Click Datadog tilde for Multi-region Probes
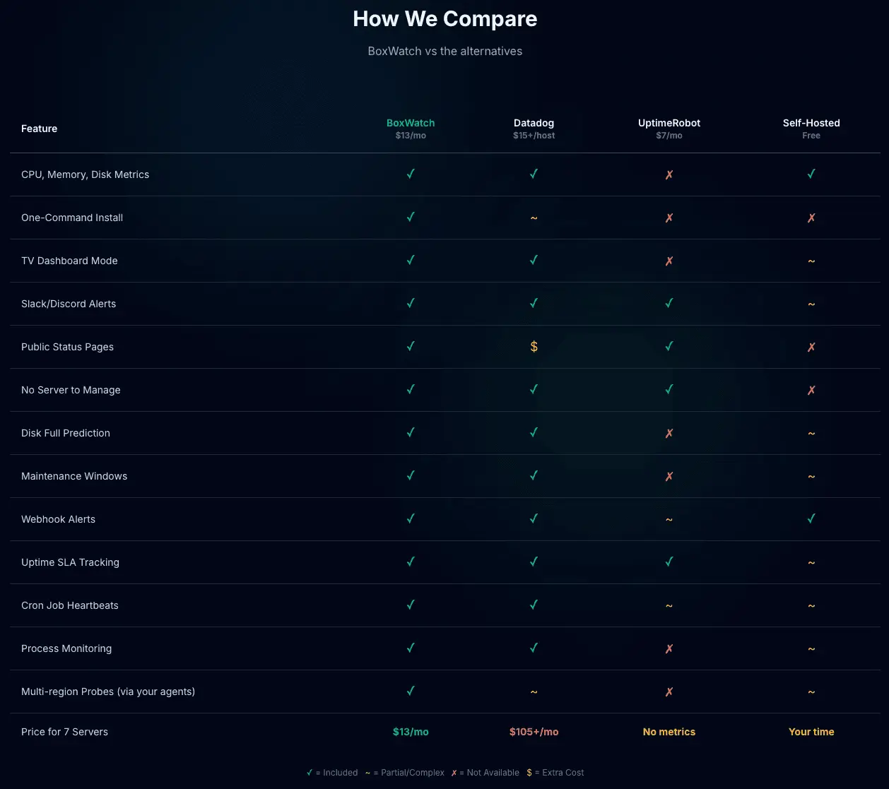The width and height of the screenshot is (889, 789). pos(534,692)
